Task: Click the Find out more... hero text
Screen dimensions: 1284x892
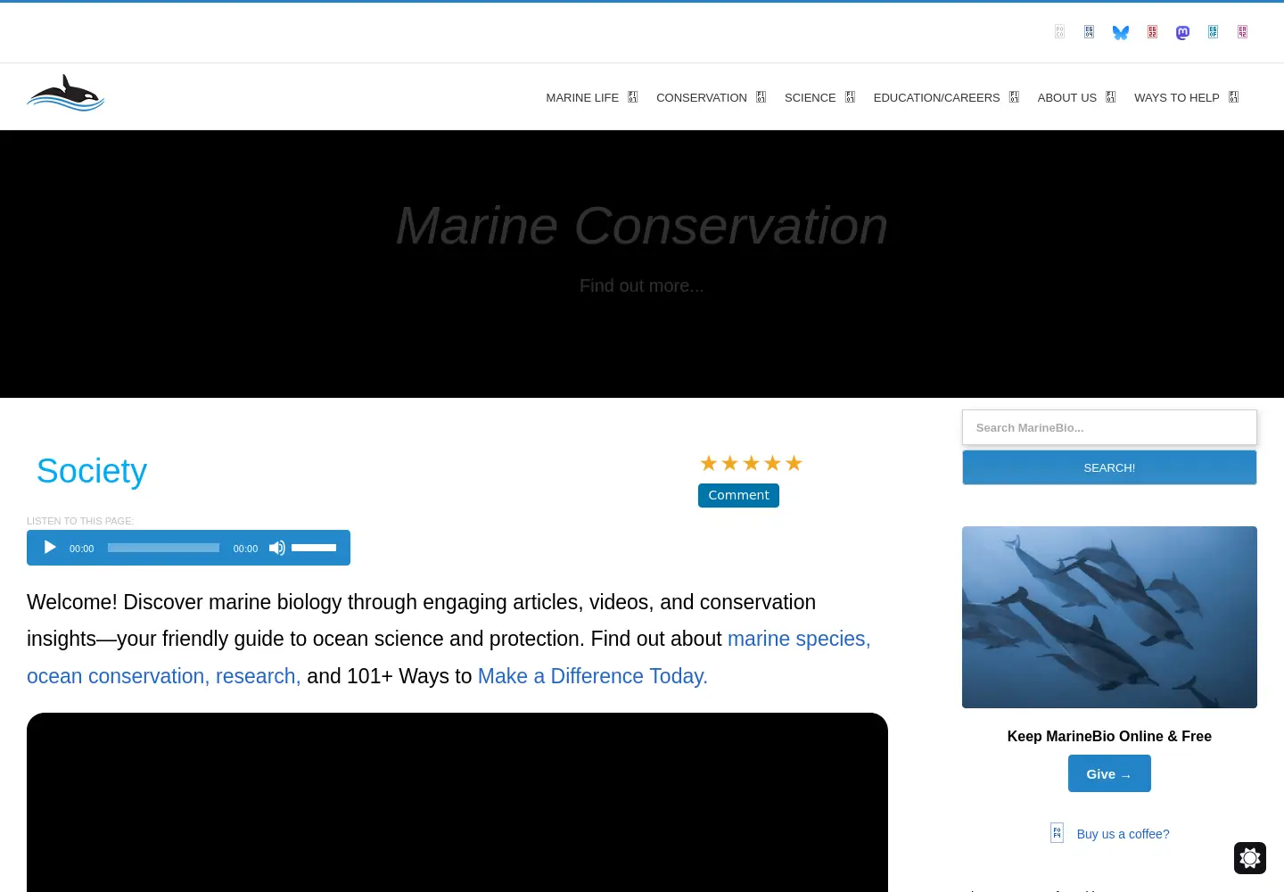Action: [x=642, y=285]
